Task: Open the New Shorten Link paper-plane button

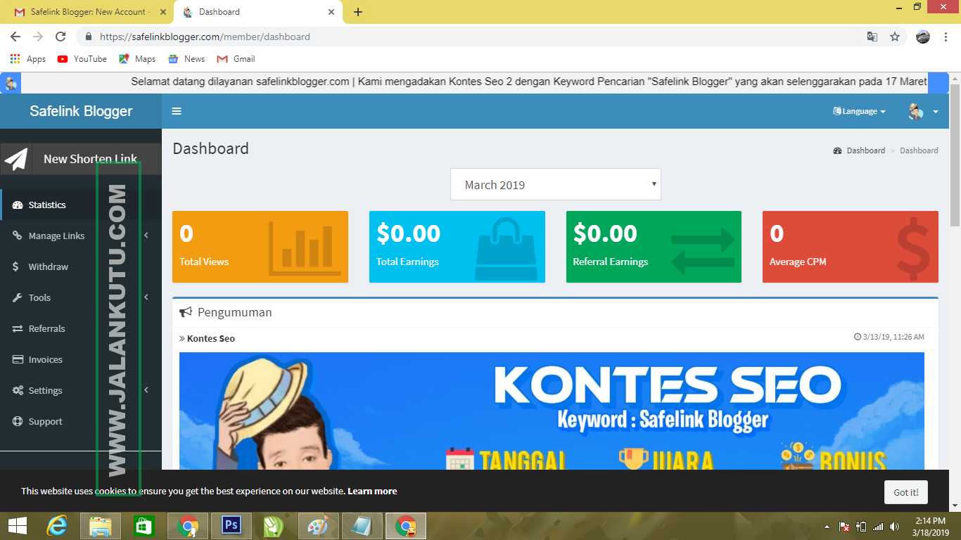Action: coord(81,159)
